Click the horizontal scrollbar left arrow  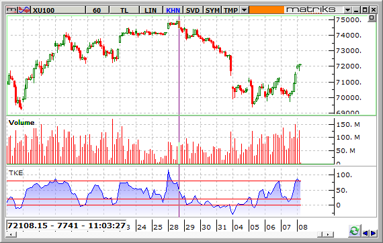tap(11, 234)
